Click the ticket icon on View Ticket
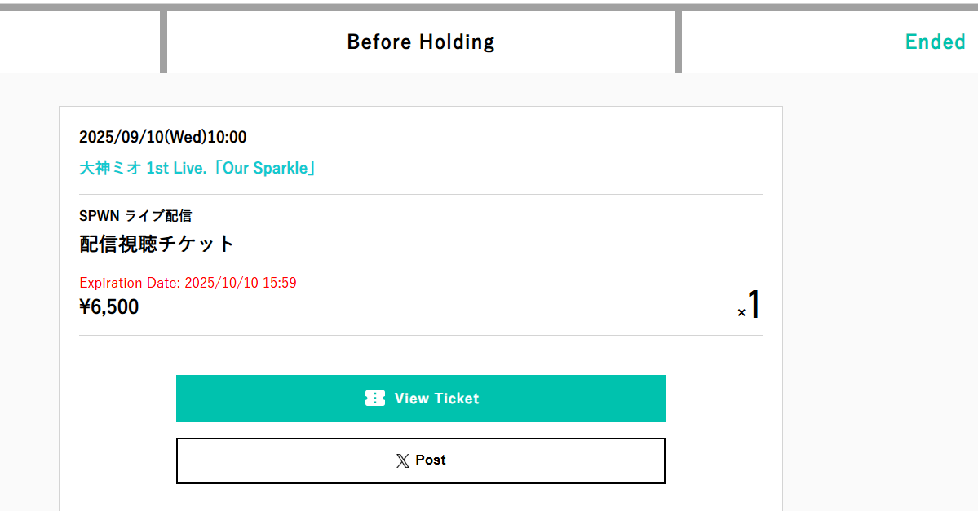The image size is (978, 511). coord(374,399)
